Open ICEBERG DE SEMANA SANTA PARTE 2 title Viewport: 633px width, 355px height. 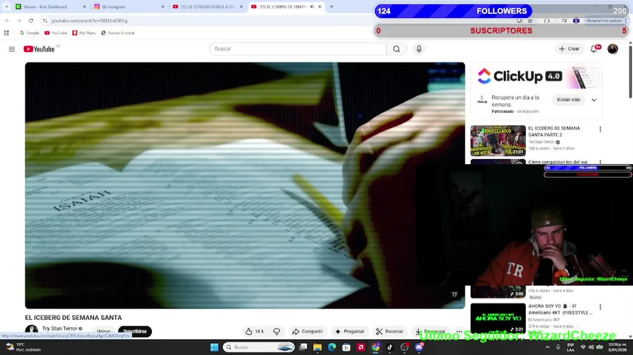(554, 131)
